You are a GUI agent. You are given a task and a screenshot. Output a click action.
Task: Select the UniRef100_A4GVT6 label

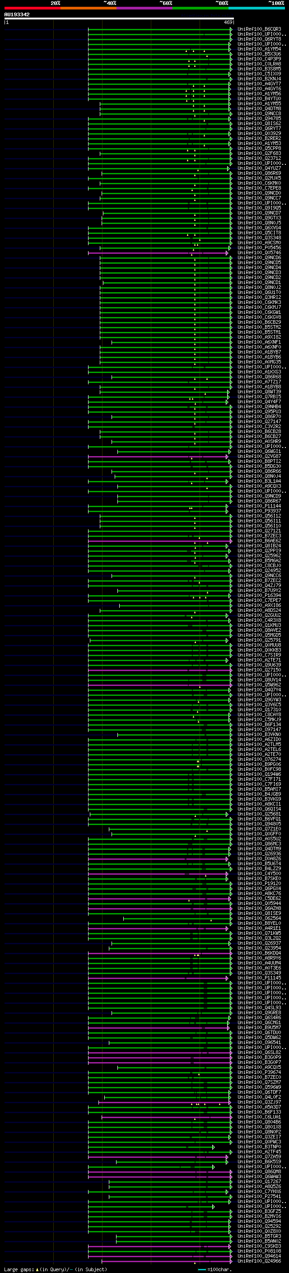point(259,89)
